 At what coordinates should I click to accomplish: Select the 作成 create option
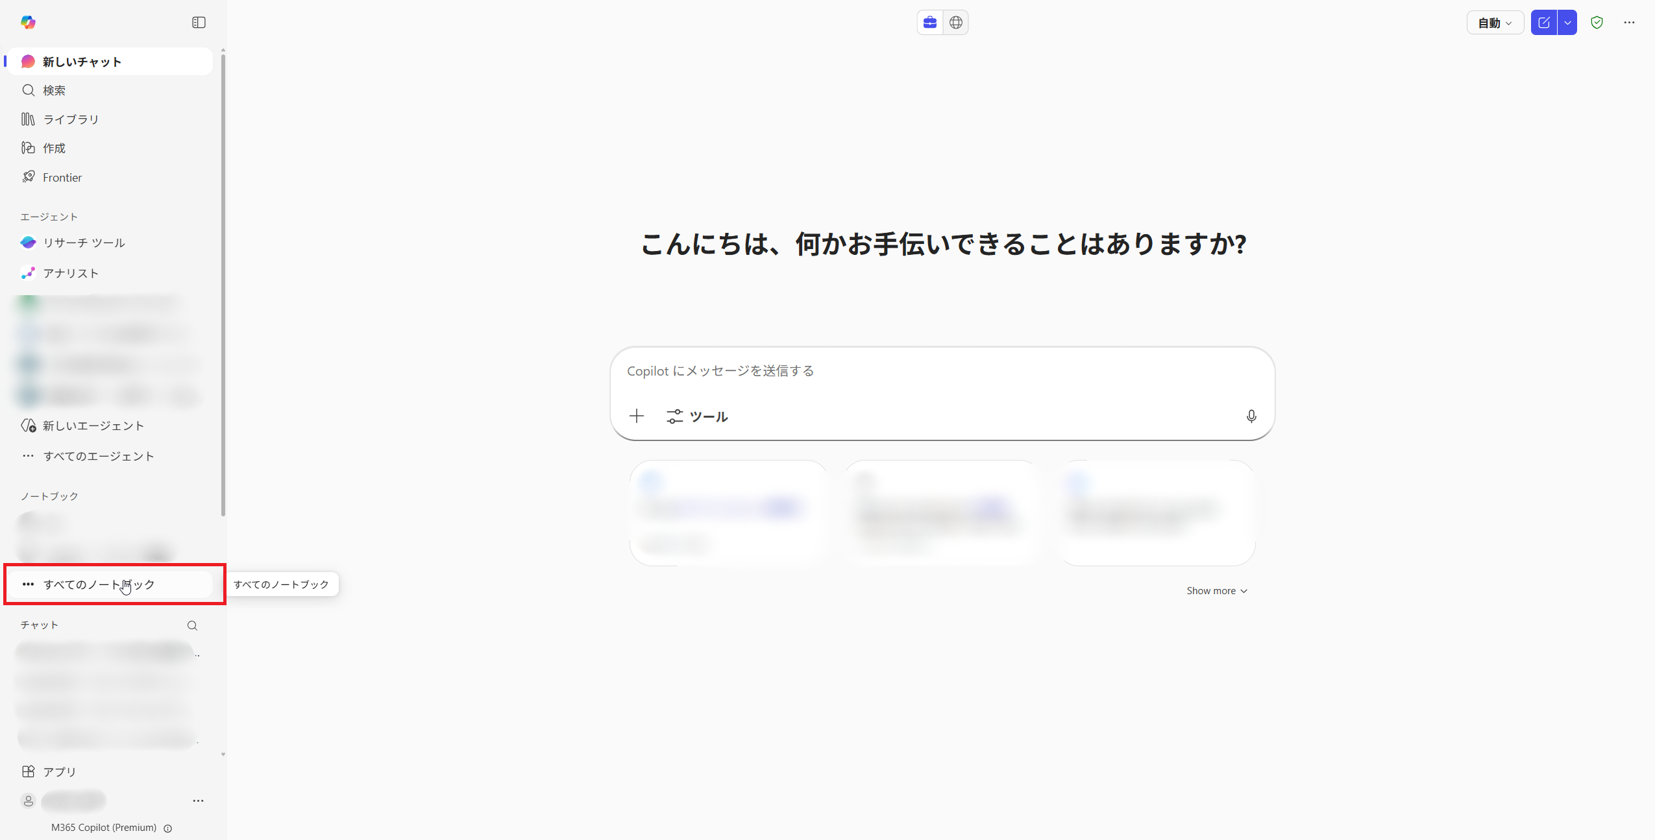click(x=54, y=148)
